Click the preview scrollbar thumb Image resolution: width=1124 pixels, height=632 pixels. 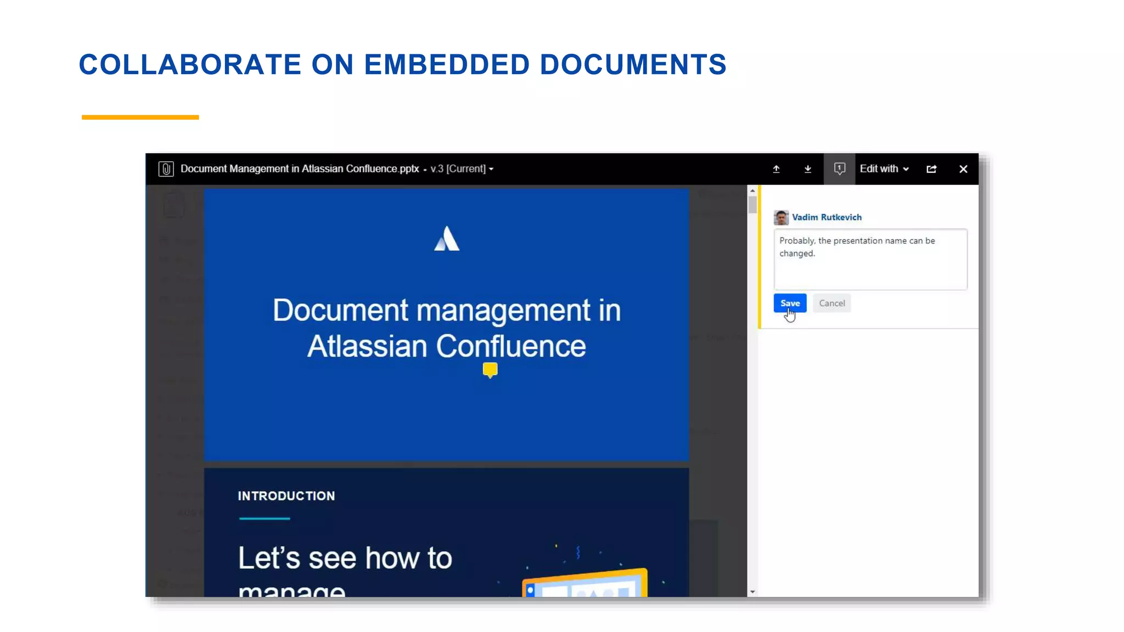752,204
